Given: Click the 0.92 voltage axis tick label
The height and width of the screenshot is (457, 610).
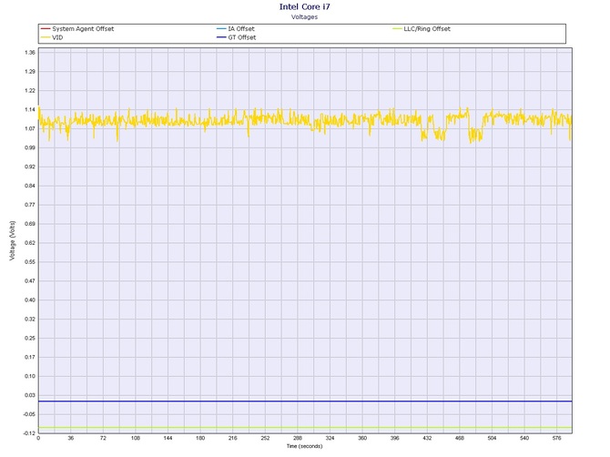Looking at the screenshot, I should [x=30, y=167].
